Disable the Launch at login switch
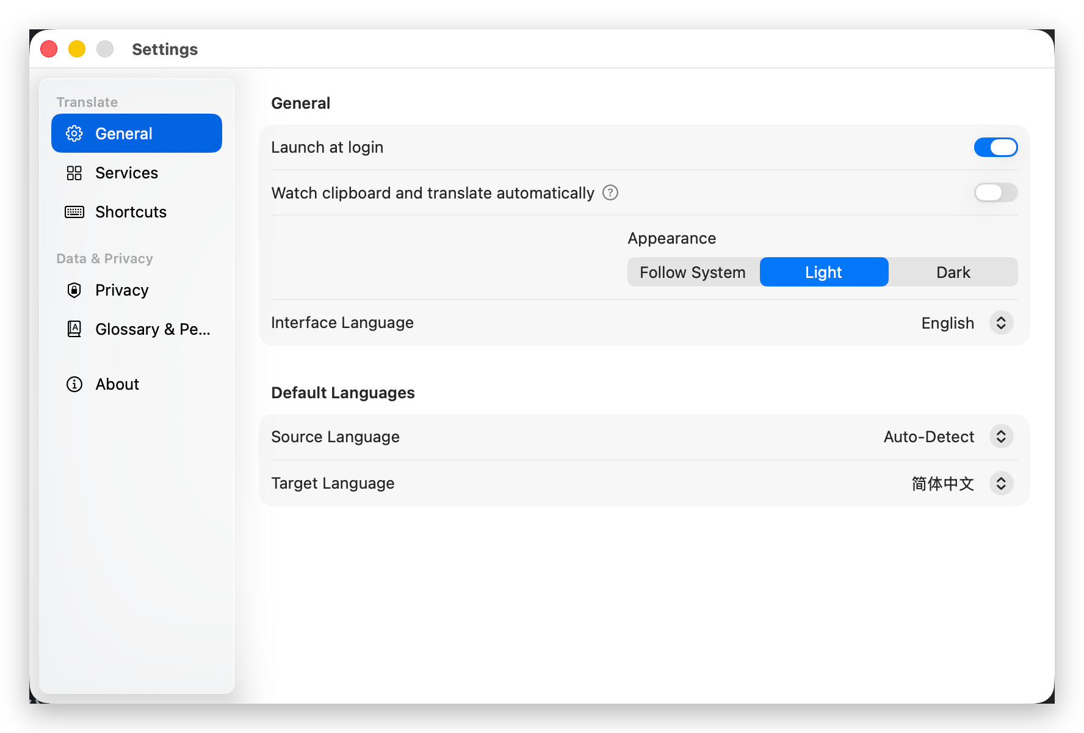This screenshot has width=1084, height=733. coord(995,147)
